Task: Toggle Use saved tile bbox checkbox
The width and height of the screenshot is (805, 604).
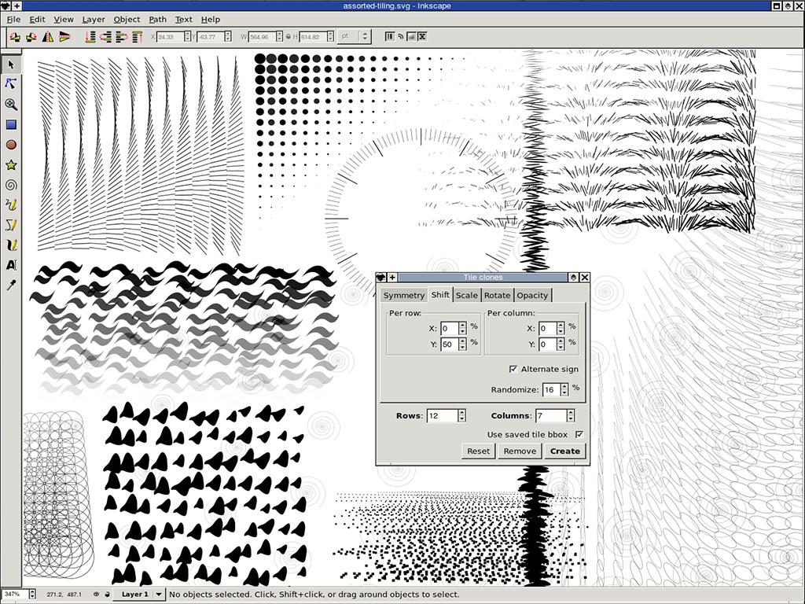Action: pyautogui.click(x=579, y=434)
